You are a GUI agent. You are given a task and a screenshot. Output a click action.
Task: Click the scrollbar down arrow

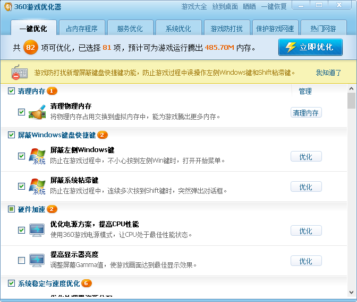click(351, 292)
